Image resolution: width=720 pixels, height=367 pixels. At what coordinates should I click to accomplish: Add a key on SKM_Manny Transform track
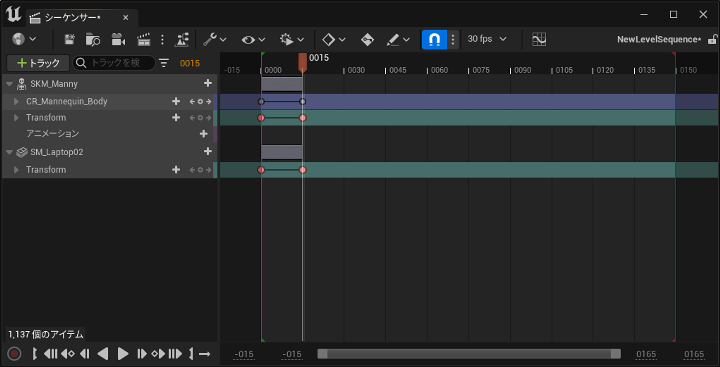click(x=200, y=118)
